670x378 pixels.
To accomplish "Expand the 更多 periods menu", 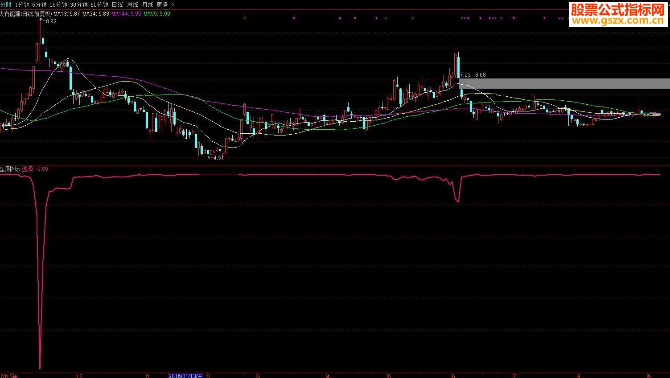I will click(165, 4).
